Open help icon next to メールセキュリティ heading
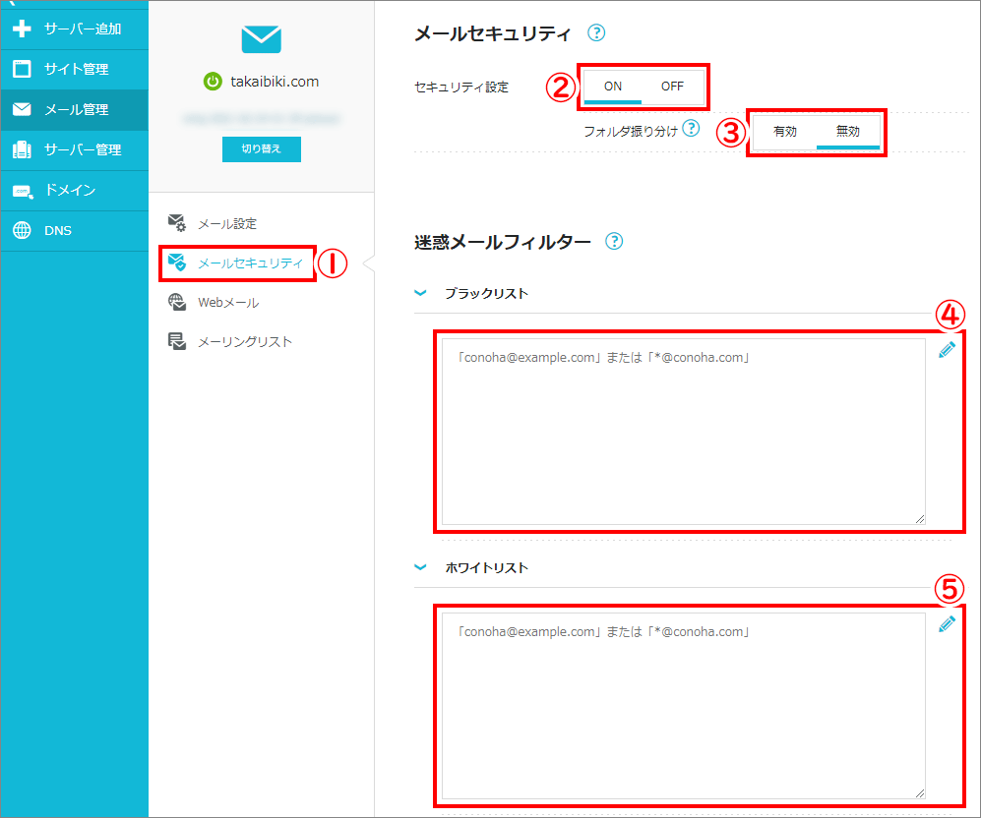The height and width of the screenshot is (818, 981). click(596, 32)
